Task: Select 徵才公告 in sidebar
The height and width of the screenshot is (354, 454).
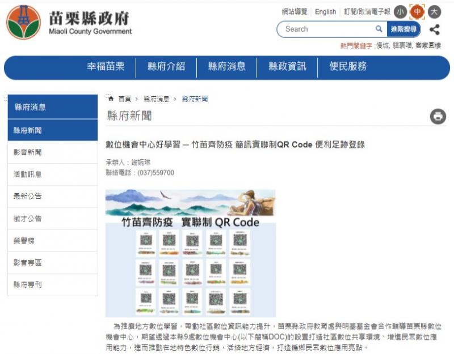Action: coord(53,219)
